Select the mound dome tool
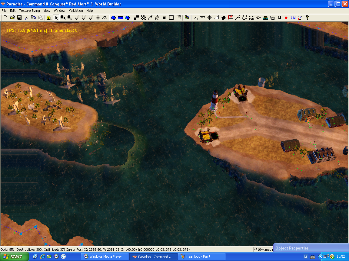 pos(105,18)
